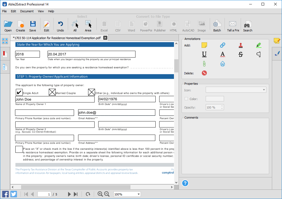Open the annotation Icon dropdown

point(263,90)
